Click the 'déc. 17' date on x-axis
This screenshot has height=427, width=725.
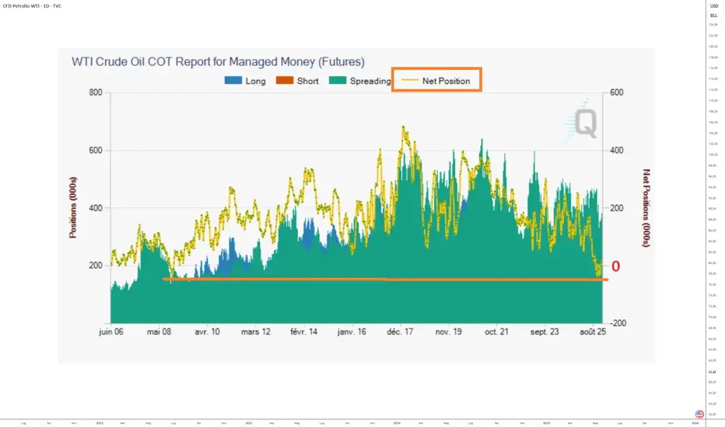399,332
